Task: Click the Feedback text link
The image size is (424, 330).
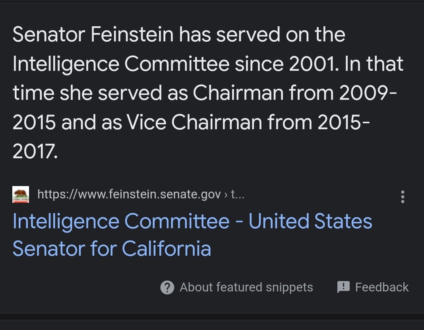Action: (381, 287)
